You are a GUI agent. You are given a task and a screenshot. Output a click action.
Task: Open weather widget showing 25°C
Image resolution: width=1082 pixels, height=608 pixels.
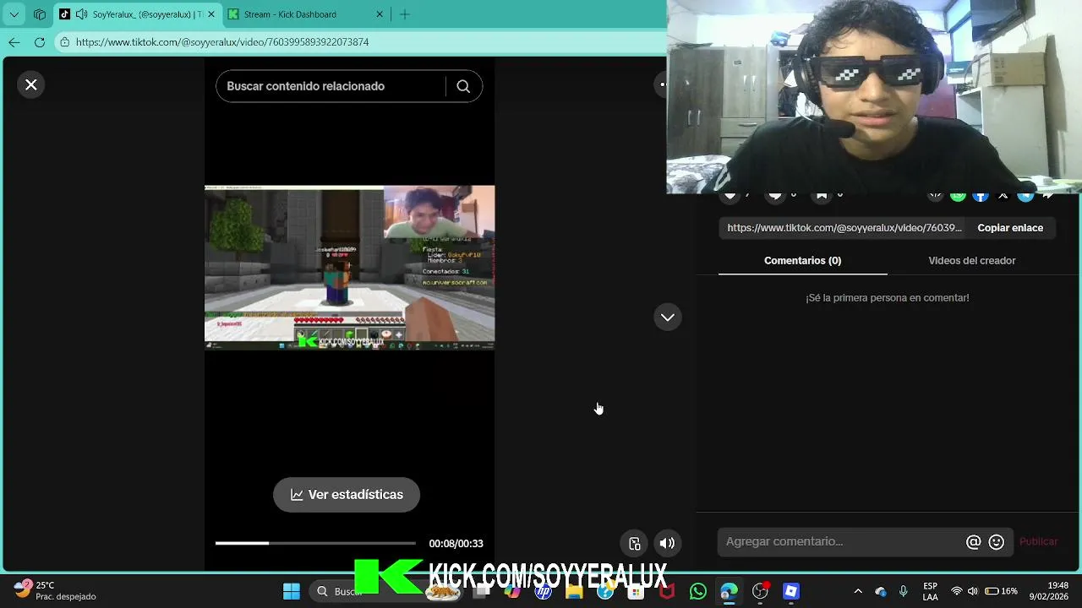click(x=55, y=590)
